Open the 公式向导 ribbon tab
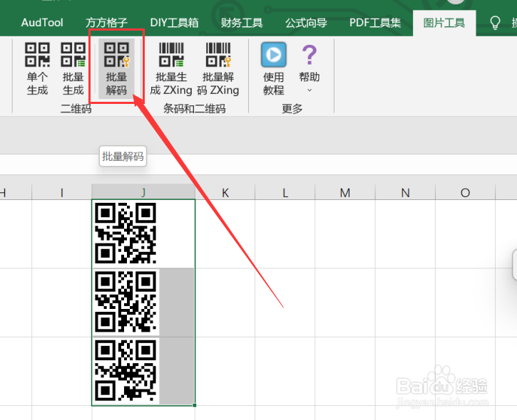The image size is (517, 420). tap(306, 23)
